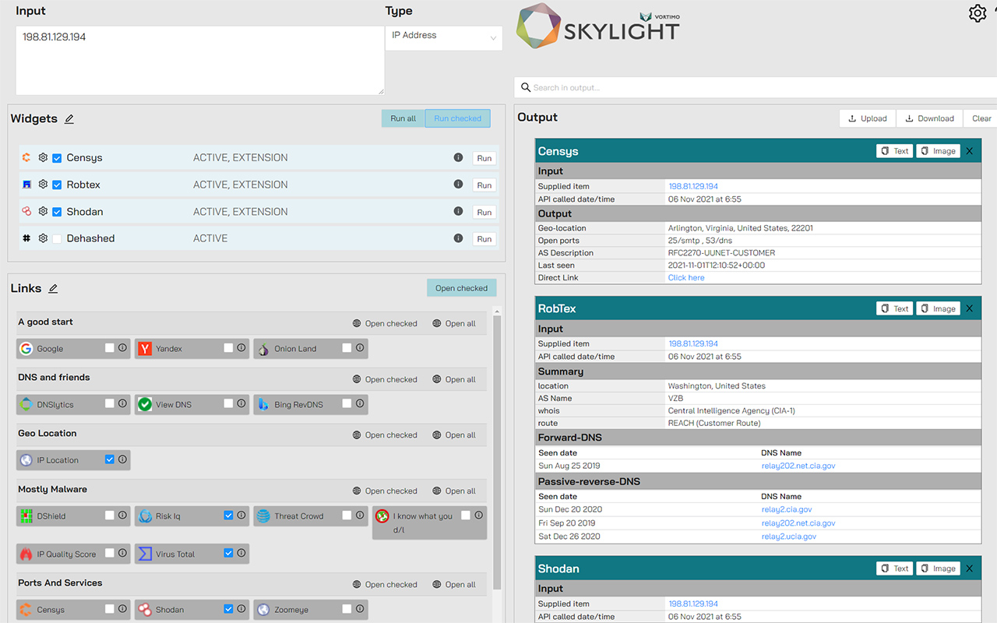Check the Dehashed widget checkbox
The image size is (997, 623).
point(57,238)
